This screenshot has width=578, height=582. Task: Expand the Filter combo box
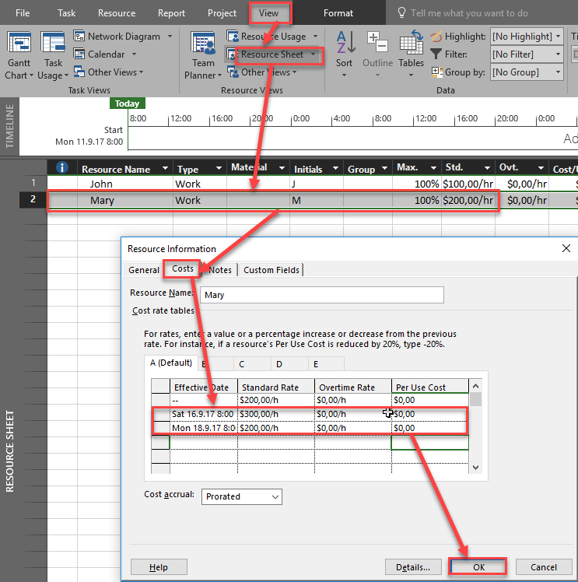click(558, 54)
